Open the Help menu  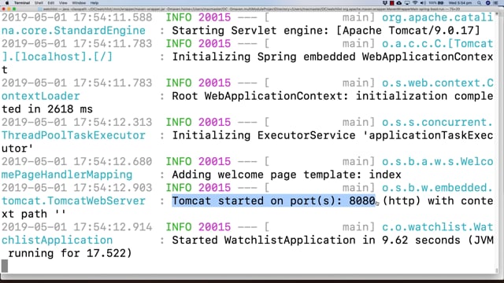tap(94, 2)
